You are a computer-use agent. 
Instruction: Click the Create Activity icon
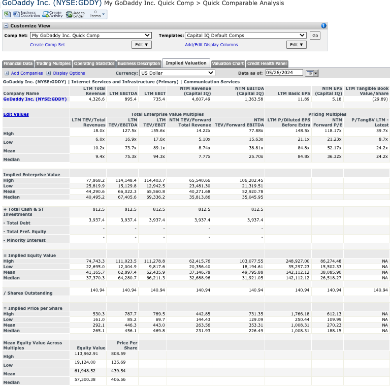coord(52,14)
